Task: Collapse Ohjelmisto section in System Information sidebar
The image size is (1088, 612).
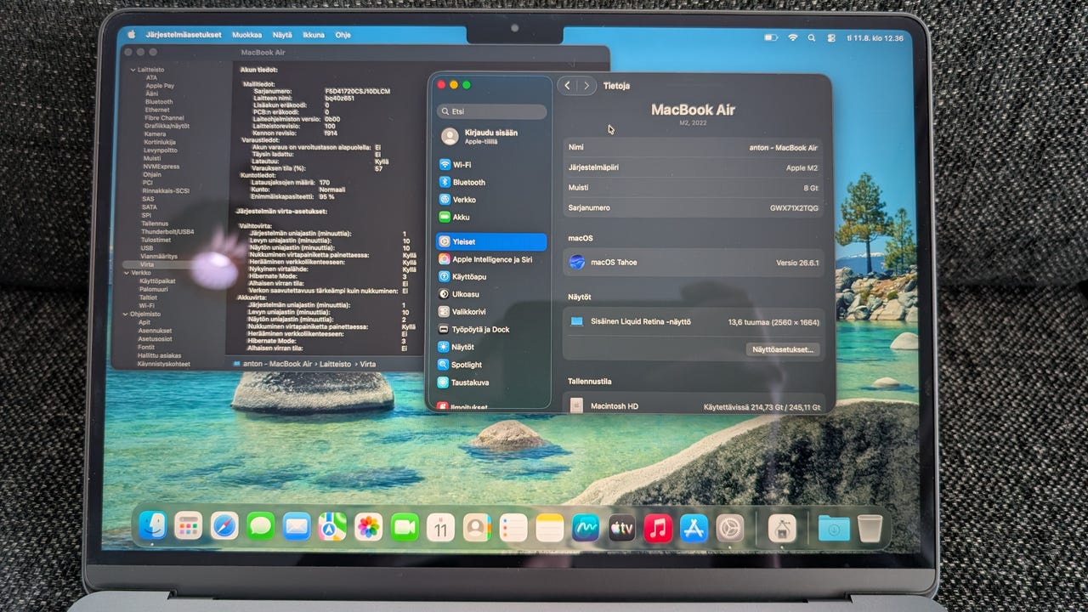Action: pos(126,314)
